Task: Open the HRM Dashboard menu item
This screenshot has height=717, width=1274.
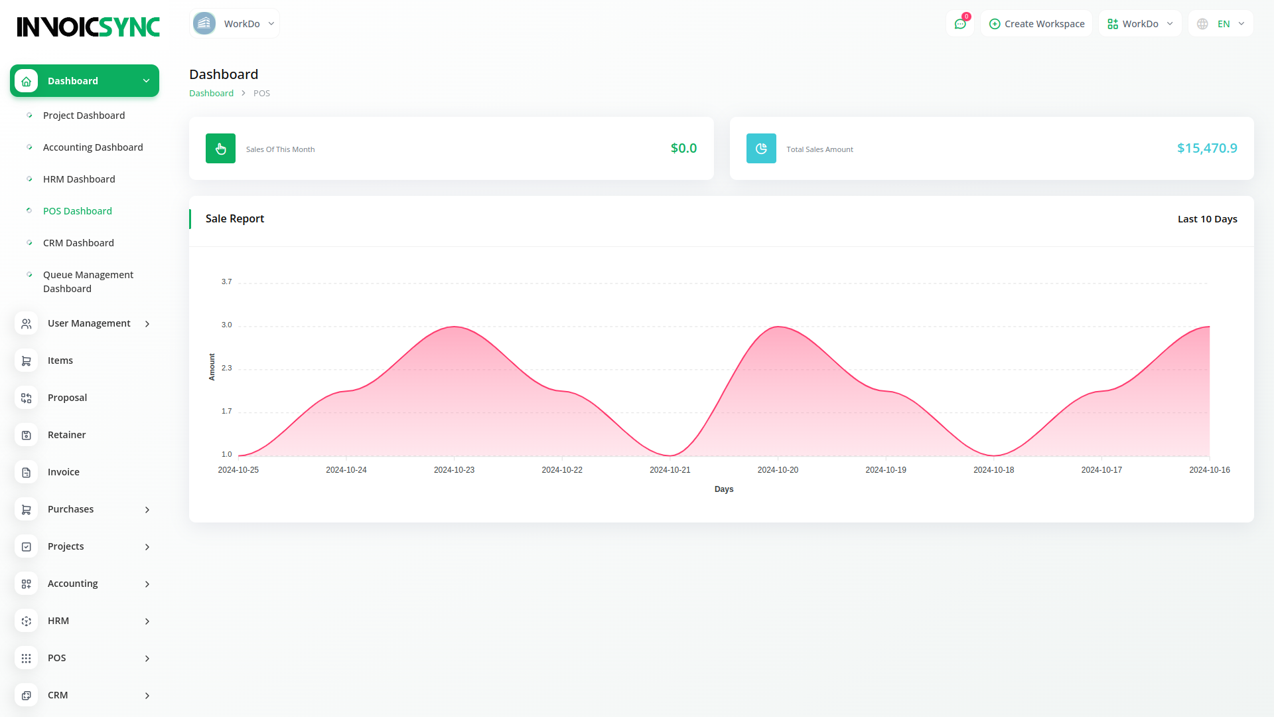Action: (x=79, y=179)
